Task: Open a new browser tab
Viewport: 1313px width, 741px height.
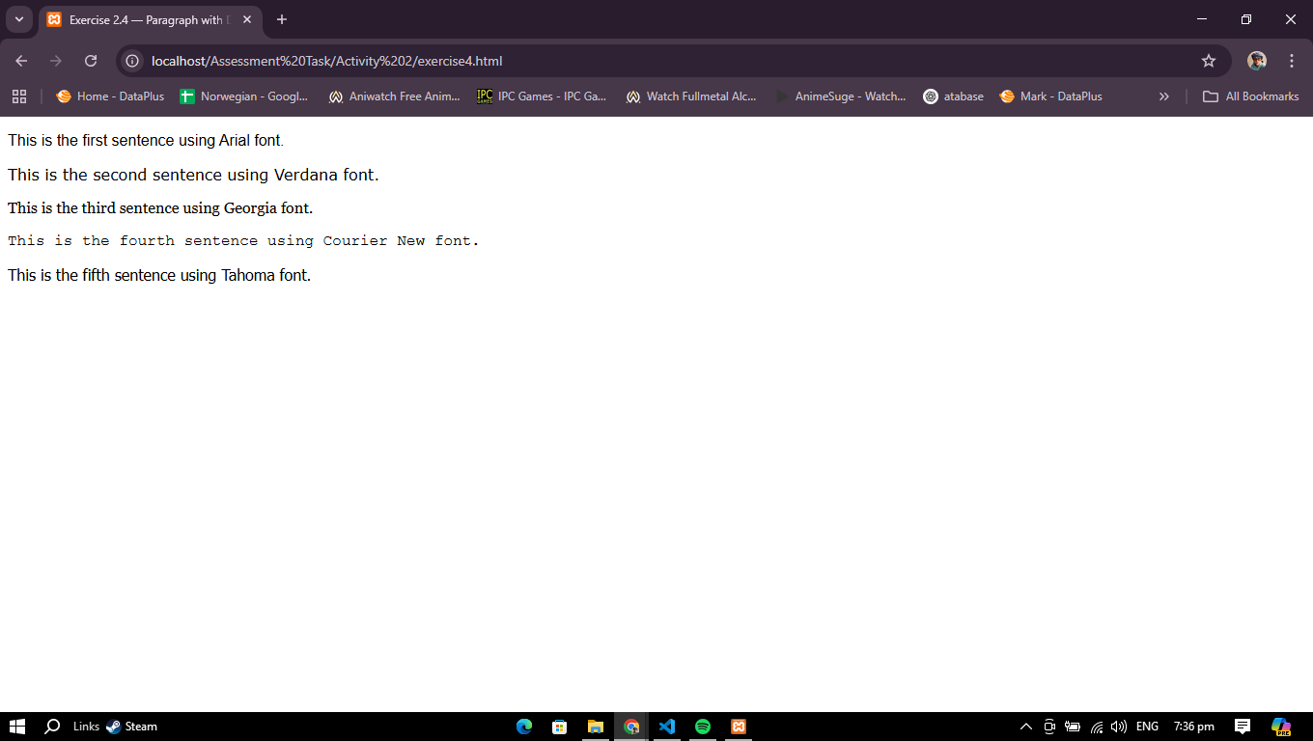Action: coord(282,19)
